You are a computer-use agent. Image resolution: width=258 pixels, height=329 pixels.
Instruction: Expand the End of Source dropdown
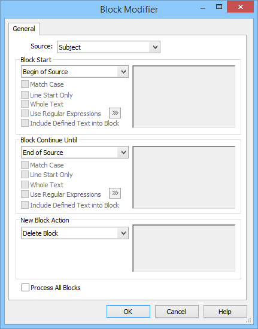(x=75, y=153)
